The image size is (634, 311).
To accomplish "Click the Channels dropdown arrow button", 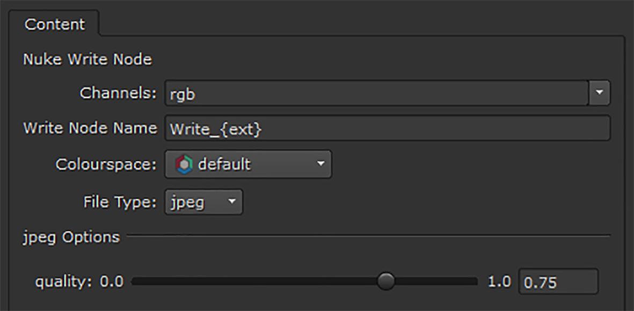I will pos(600,94).
